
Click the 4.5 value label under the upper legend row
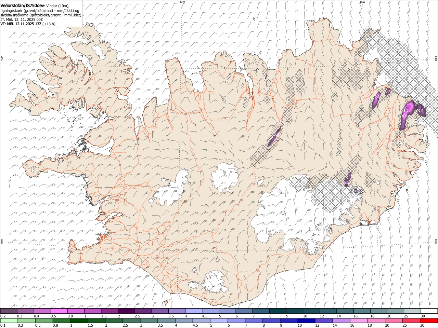205,316
